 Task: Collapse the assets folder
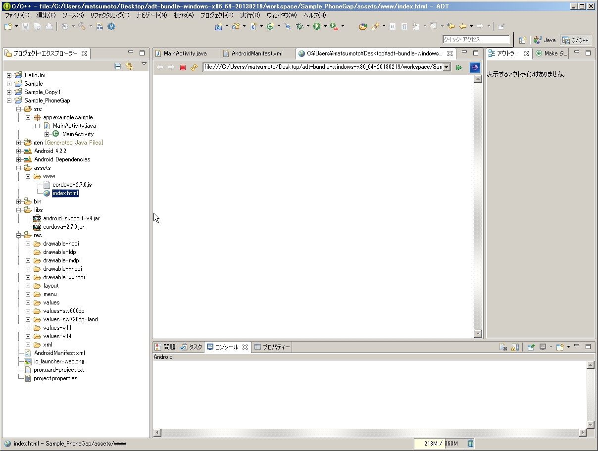tap(18, 168)
